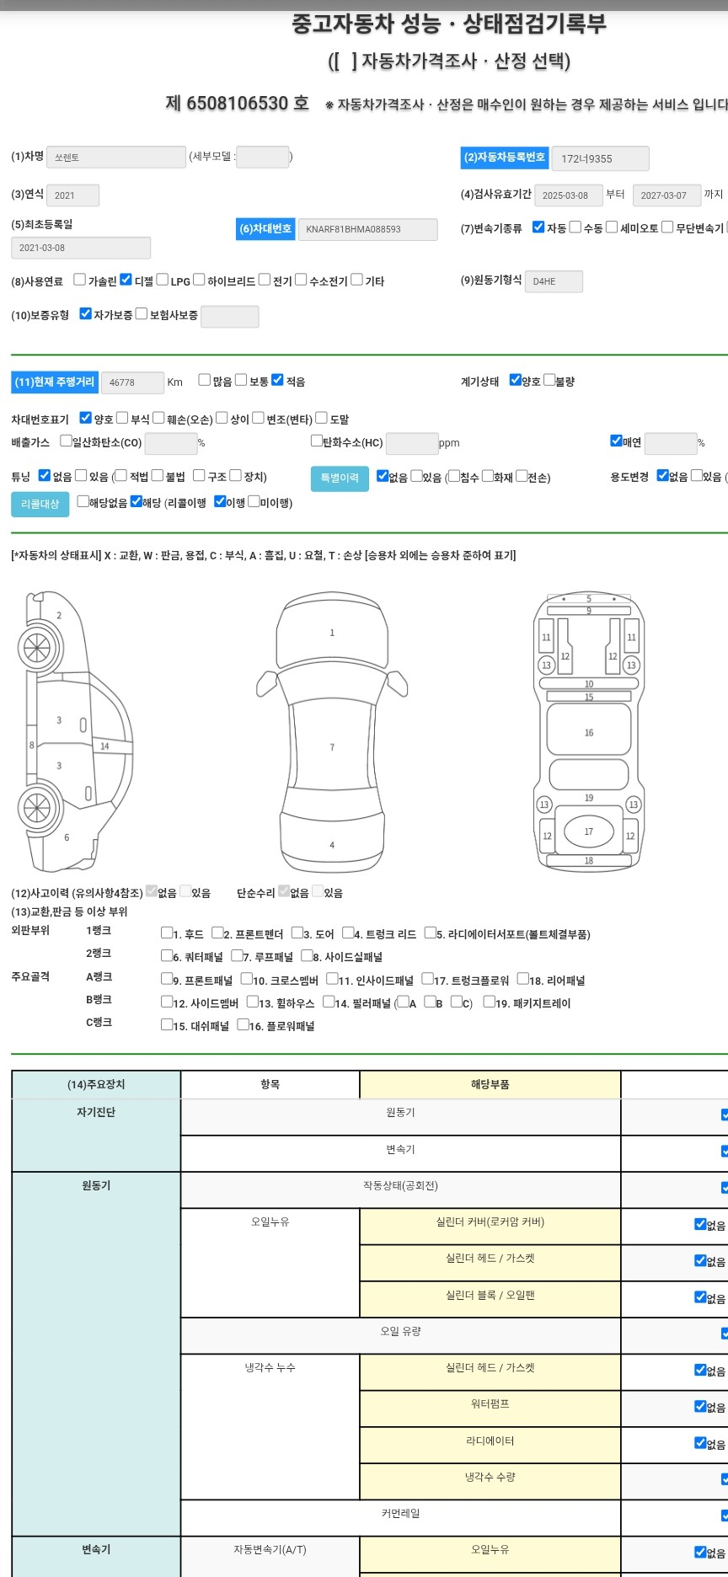Image resolution: width=728 pixels, height=1577 pixels.
Task: Check the 1. 후드 panel checkbox
Action: pos(167,933)
